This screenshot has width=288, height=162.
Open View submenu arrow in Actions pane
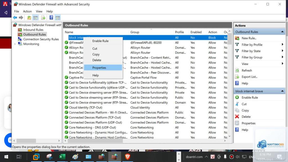pyautogui.click(x=282, y=64)
